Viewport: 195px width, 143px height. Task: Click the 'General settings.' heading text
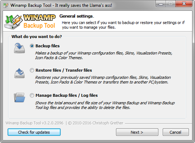77,16
